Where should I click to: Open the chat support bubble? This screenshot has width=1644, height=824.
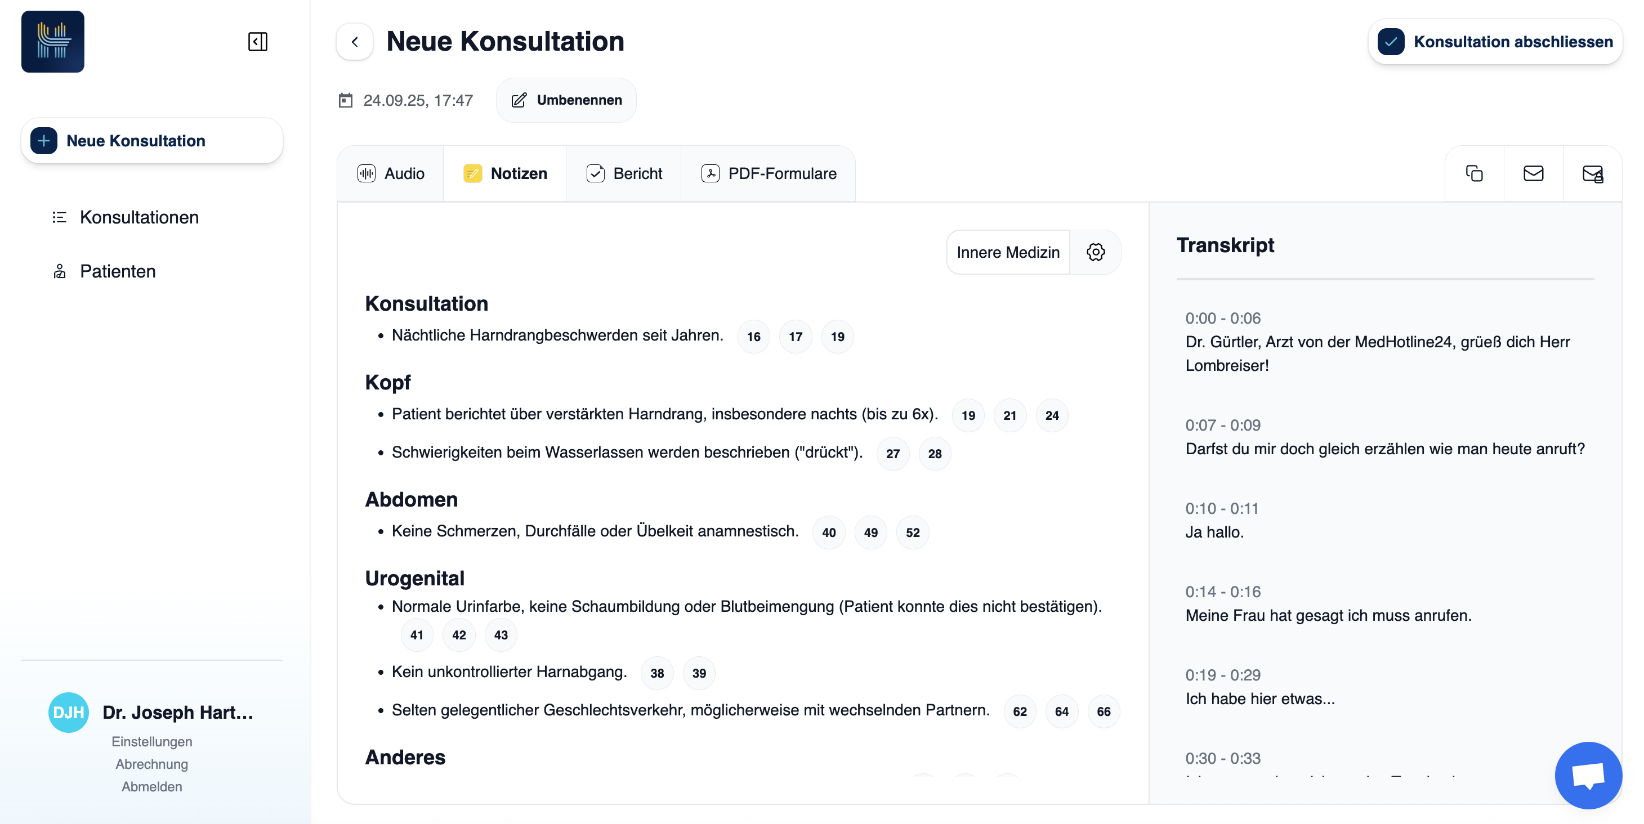1588,774
